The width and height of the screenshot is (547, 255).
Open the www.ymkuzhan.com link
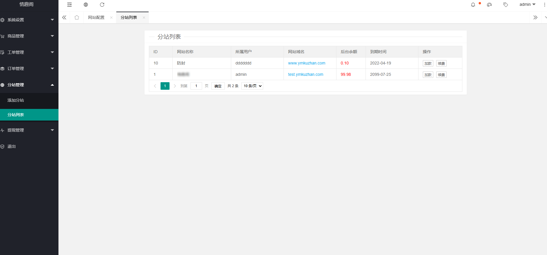307,63
